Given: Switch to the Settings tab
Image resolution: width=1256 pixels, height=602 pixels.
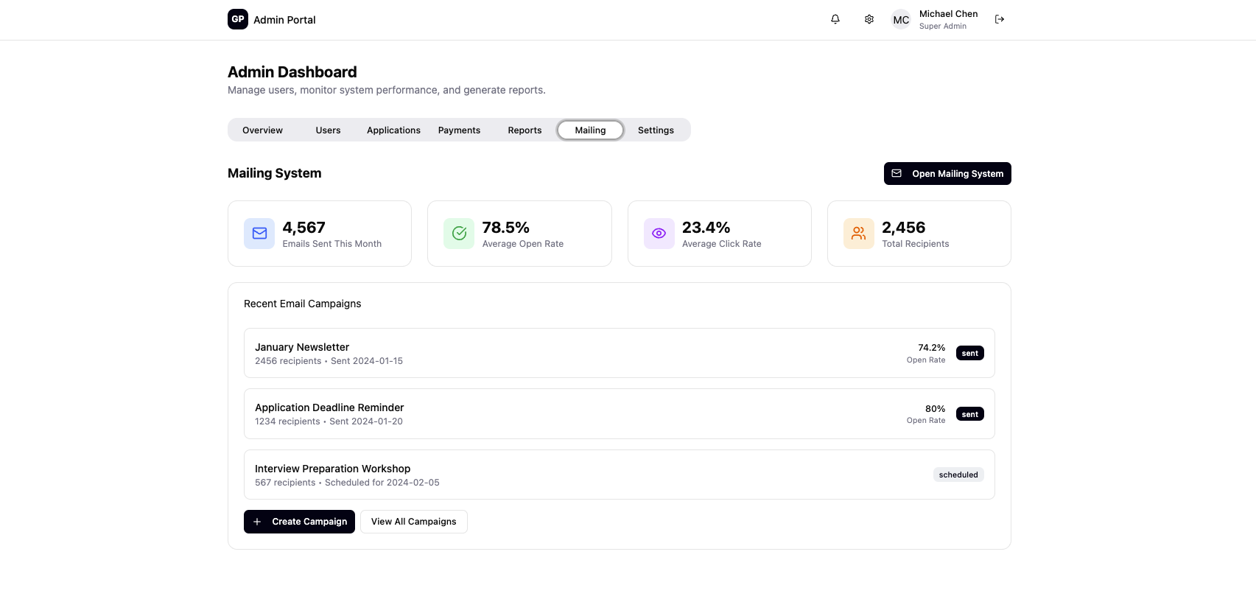Looking at the screenshot, I should tap(656, 130).
